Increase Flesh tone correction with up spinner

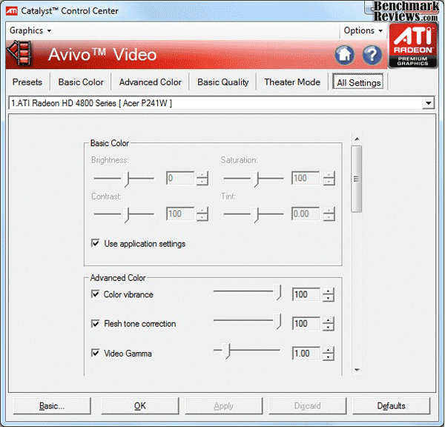pos(329,320)
